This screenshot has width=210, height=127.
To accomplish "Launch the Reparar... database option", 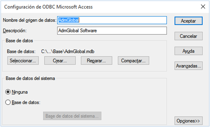I will coord(96,61).
